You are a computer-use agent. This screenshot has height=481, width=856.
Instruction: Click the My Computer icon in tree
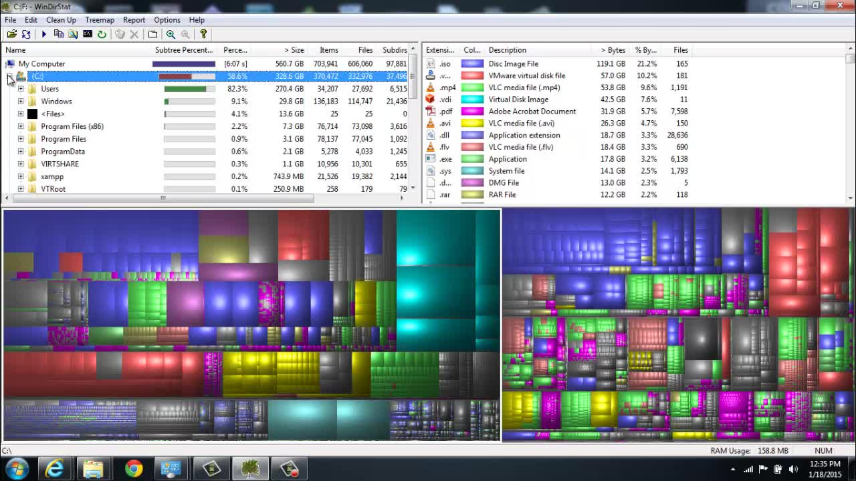tap(10, 64)
